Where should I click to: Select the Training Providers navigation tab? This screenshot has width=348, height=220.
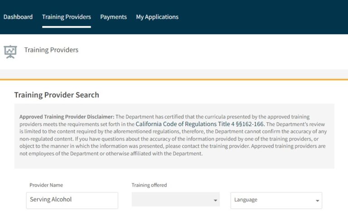pos(66,17)
